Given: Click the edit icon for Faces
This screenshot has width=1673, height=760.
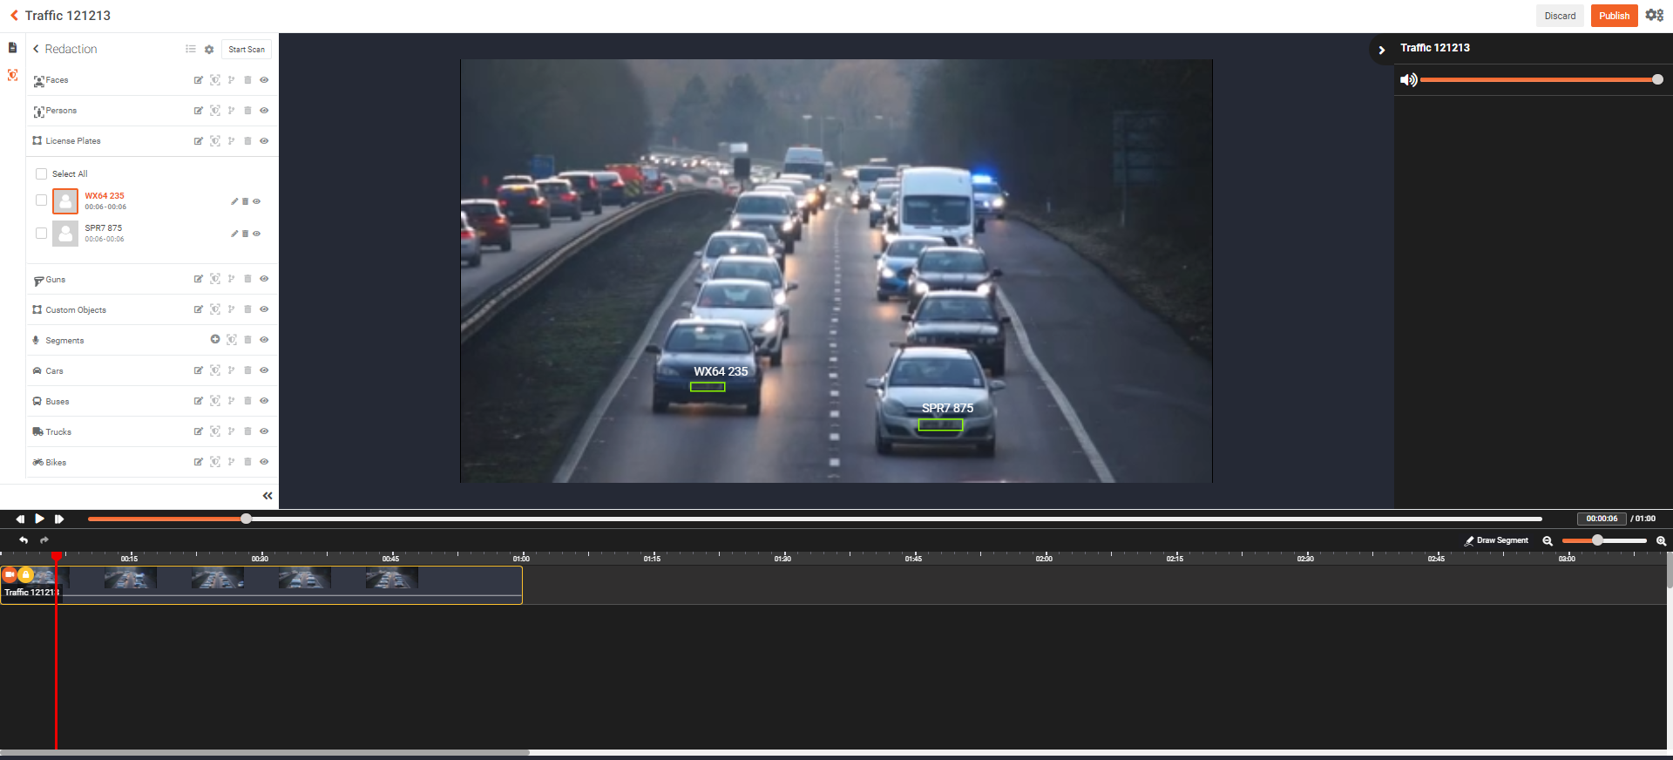Looking at the screenshot, I should pyautogui.click(x=198, y=80).
